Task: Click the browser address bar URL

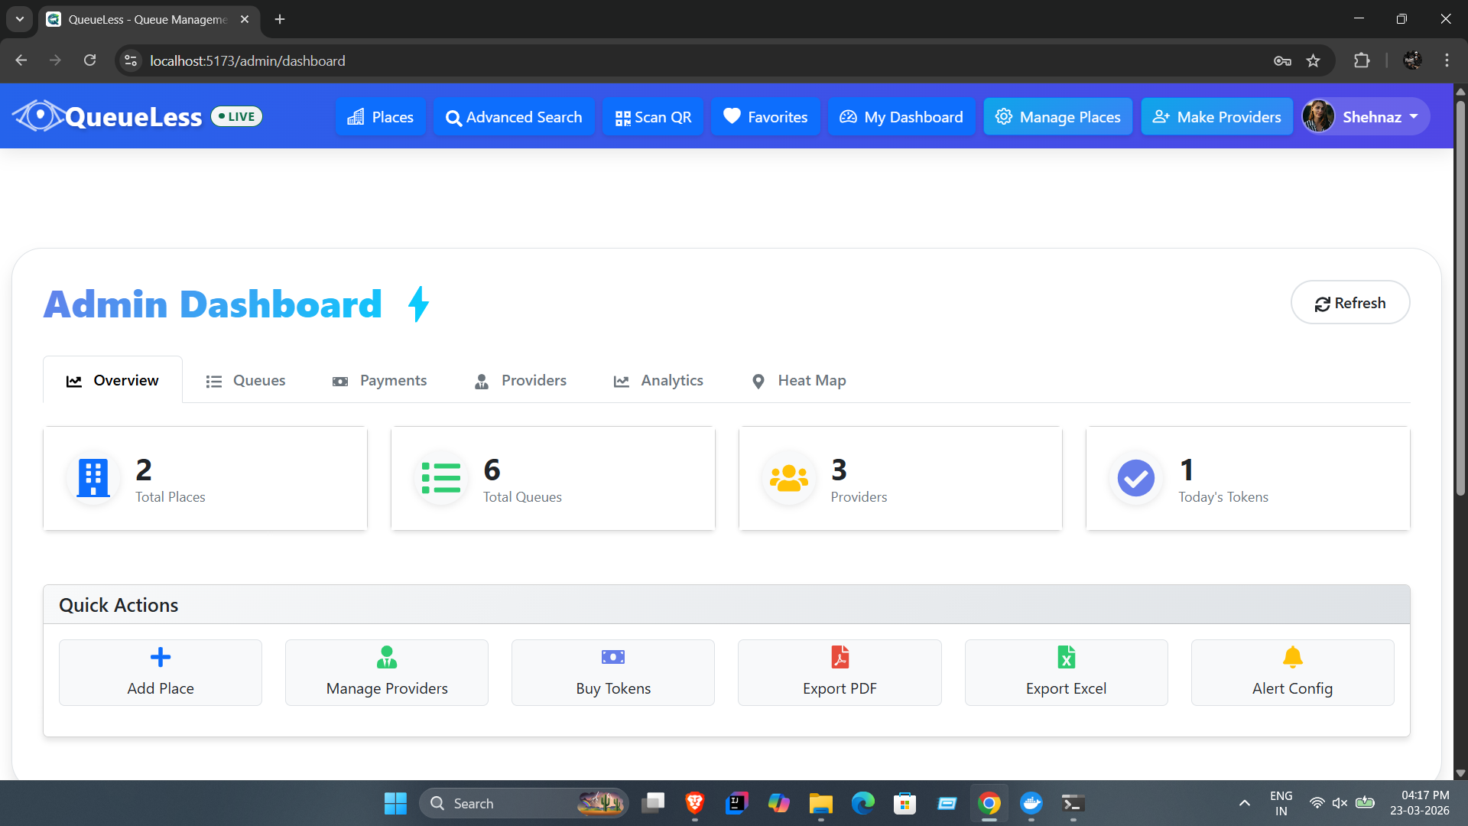Action: click(247, 60)
